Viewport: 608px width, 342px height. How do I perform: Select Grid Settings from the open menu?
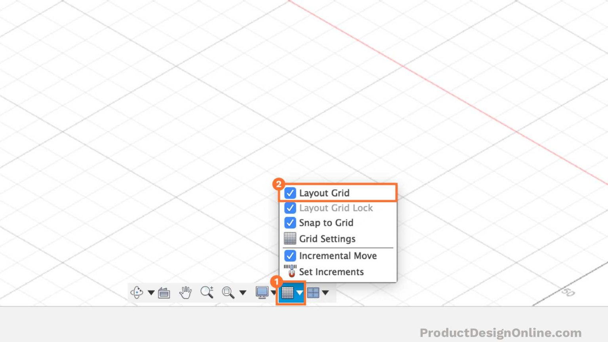click(x=328, y=238)
